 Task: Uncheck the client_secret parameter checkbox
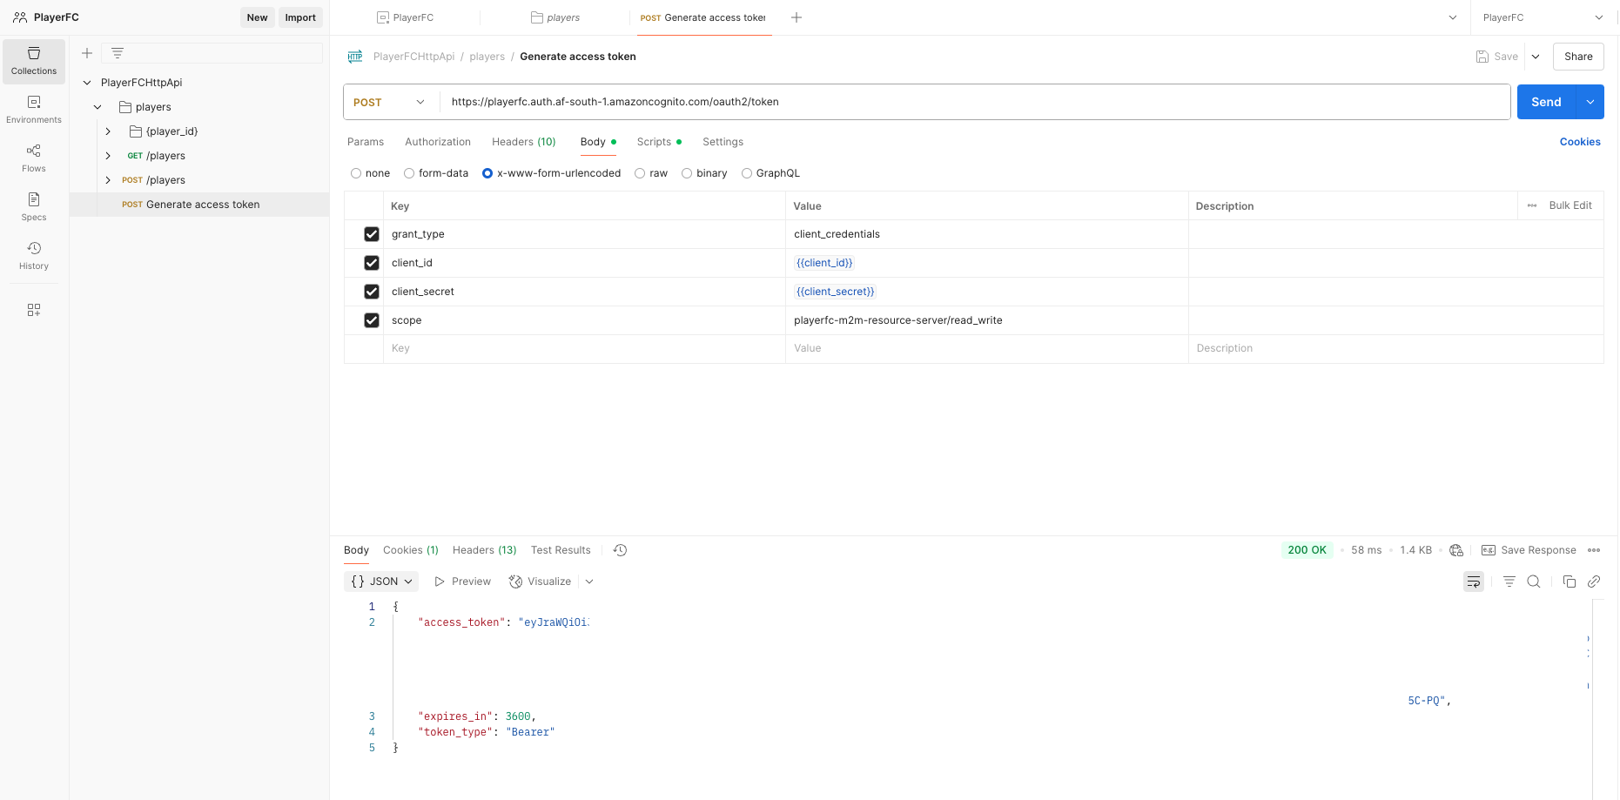(x=372, y=292)
